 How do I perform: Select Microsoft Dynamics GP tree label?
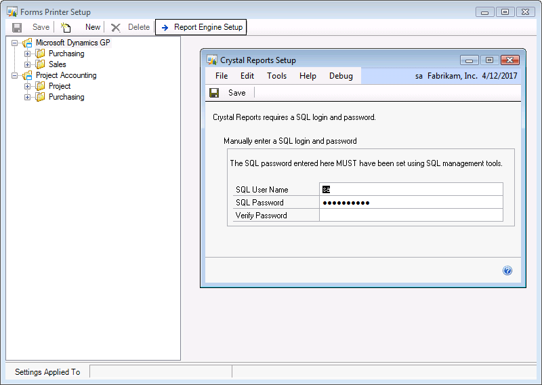[x=73, y=43]
